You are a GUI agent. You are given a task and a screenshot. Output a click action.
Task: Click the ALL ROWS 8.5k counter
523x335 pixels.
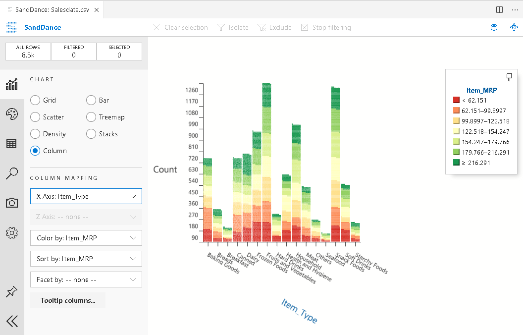pos(28,52)
